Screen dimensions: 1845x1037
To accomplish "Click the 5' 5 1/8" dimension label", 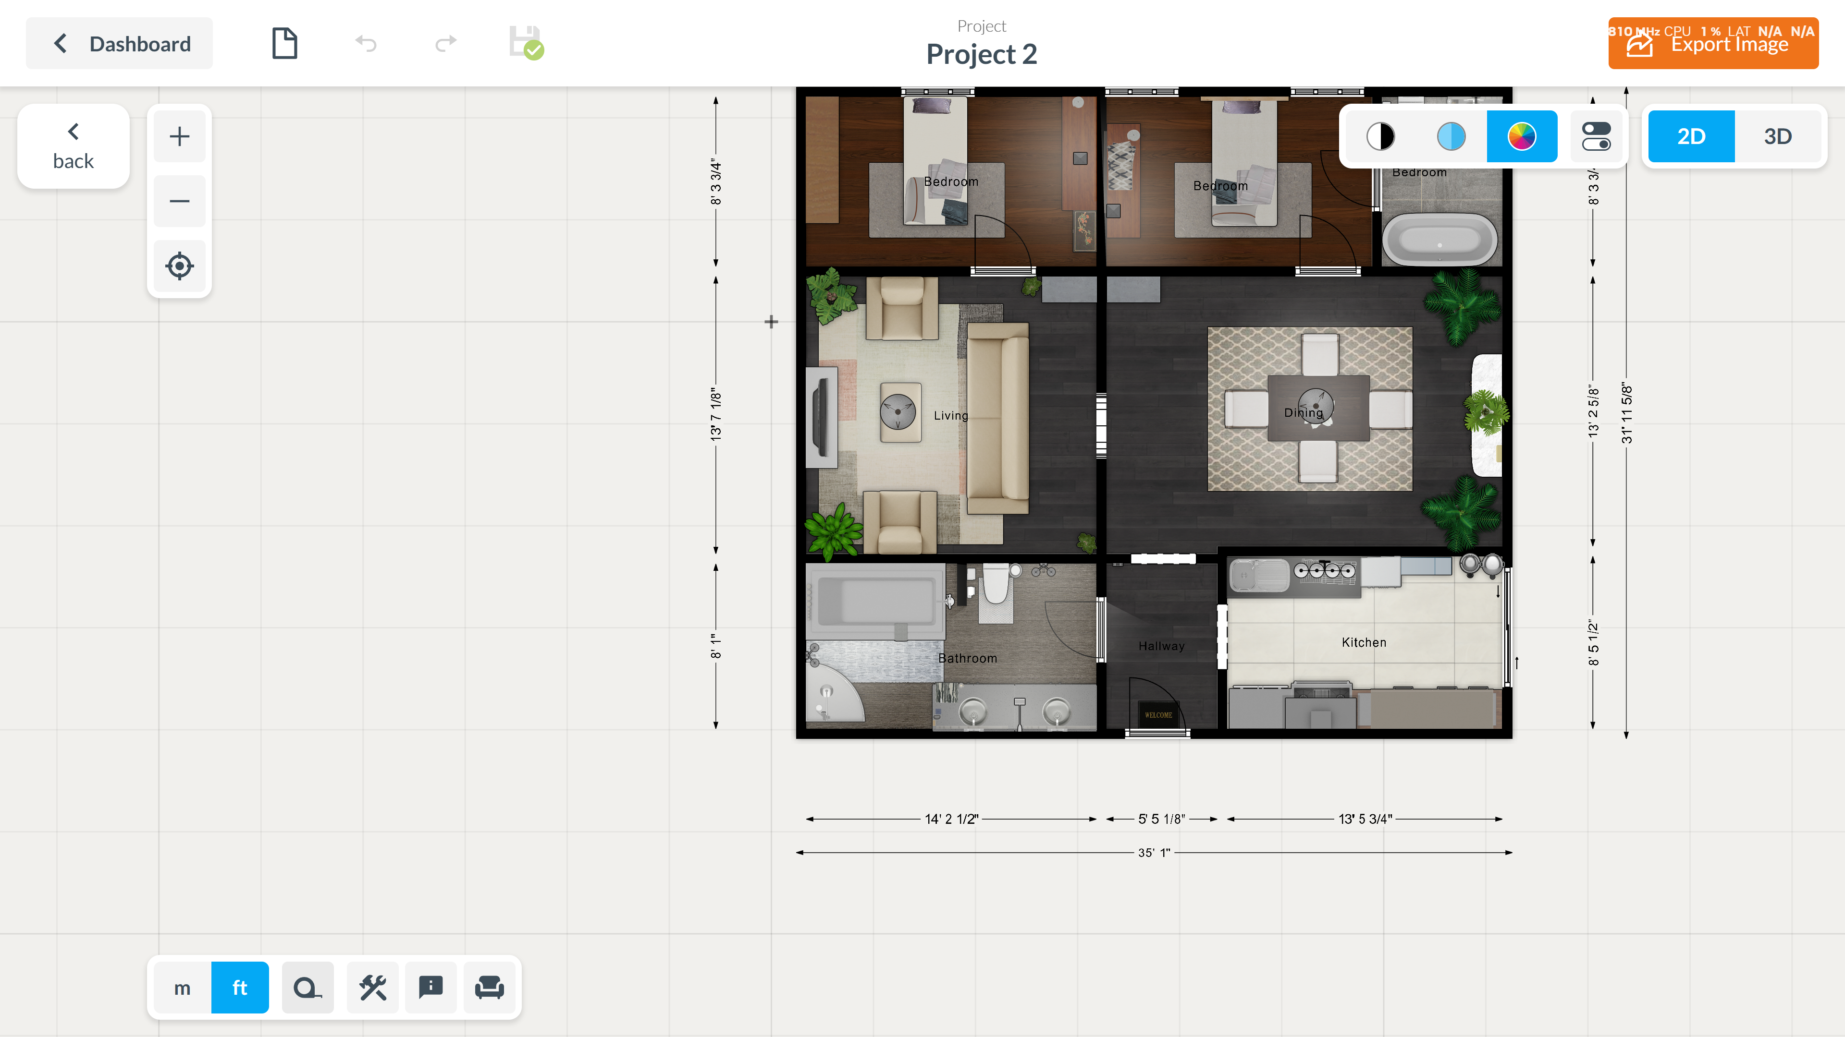I will pyautogui.click(x=1161, y=819).
